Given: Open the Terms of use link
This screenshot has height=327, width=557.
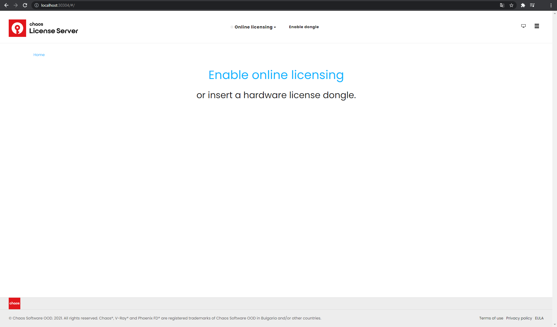Looking at the screenshot, I should pyautogui.click(x=491, y=318).
